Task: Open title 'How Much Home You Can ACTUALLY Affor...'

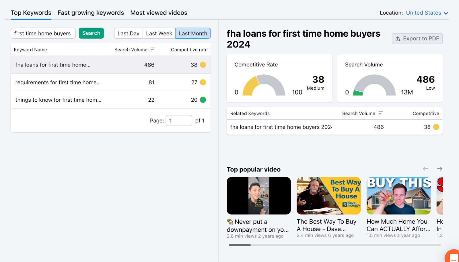Action: coord(398,225)
